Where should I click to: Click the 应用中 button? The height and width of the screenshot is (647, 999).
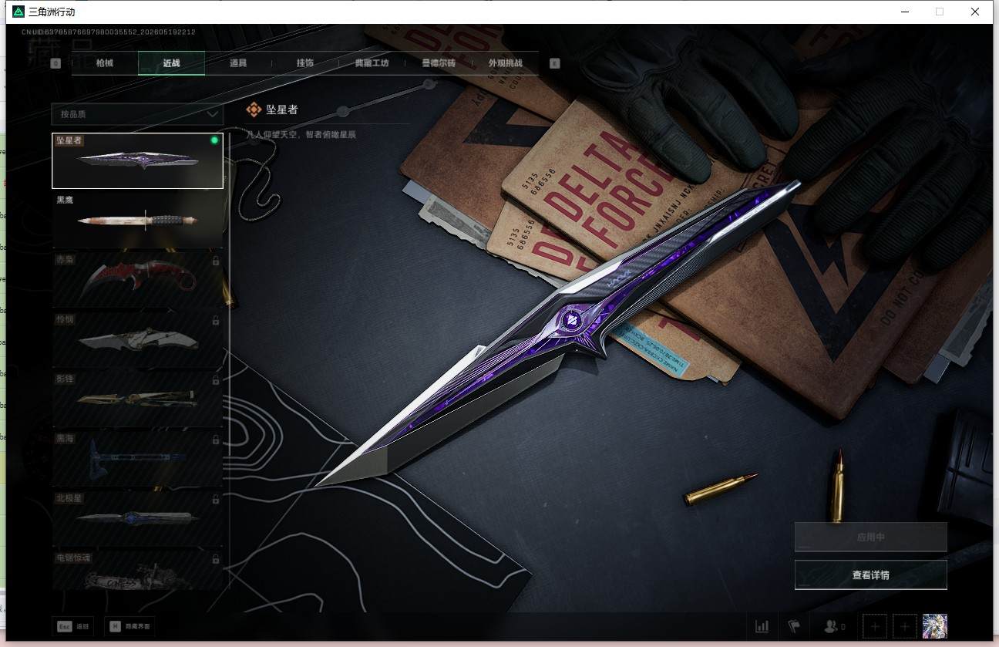coord(870,537)
